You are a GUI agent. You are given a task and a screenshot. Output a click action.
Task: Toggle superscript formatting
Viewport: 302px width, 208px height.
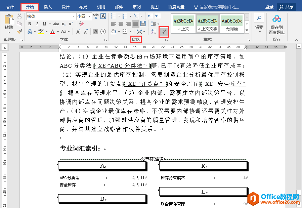[71, 24]
